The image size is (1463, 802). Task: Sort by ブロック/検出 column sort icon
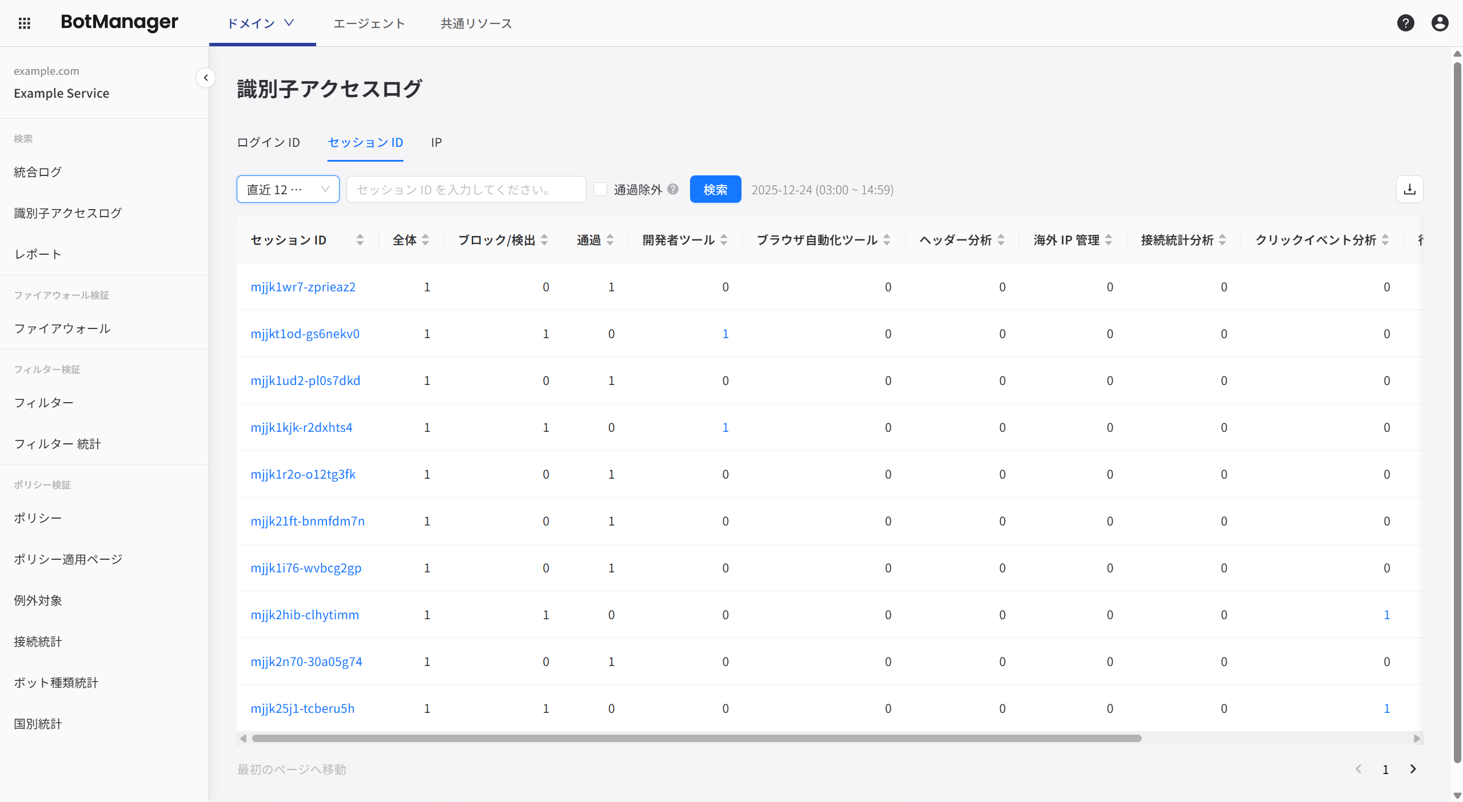(x=544, y=240)
